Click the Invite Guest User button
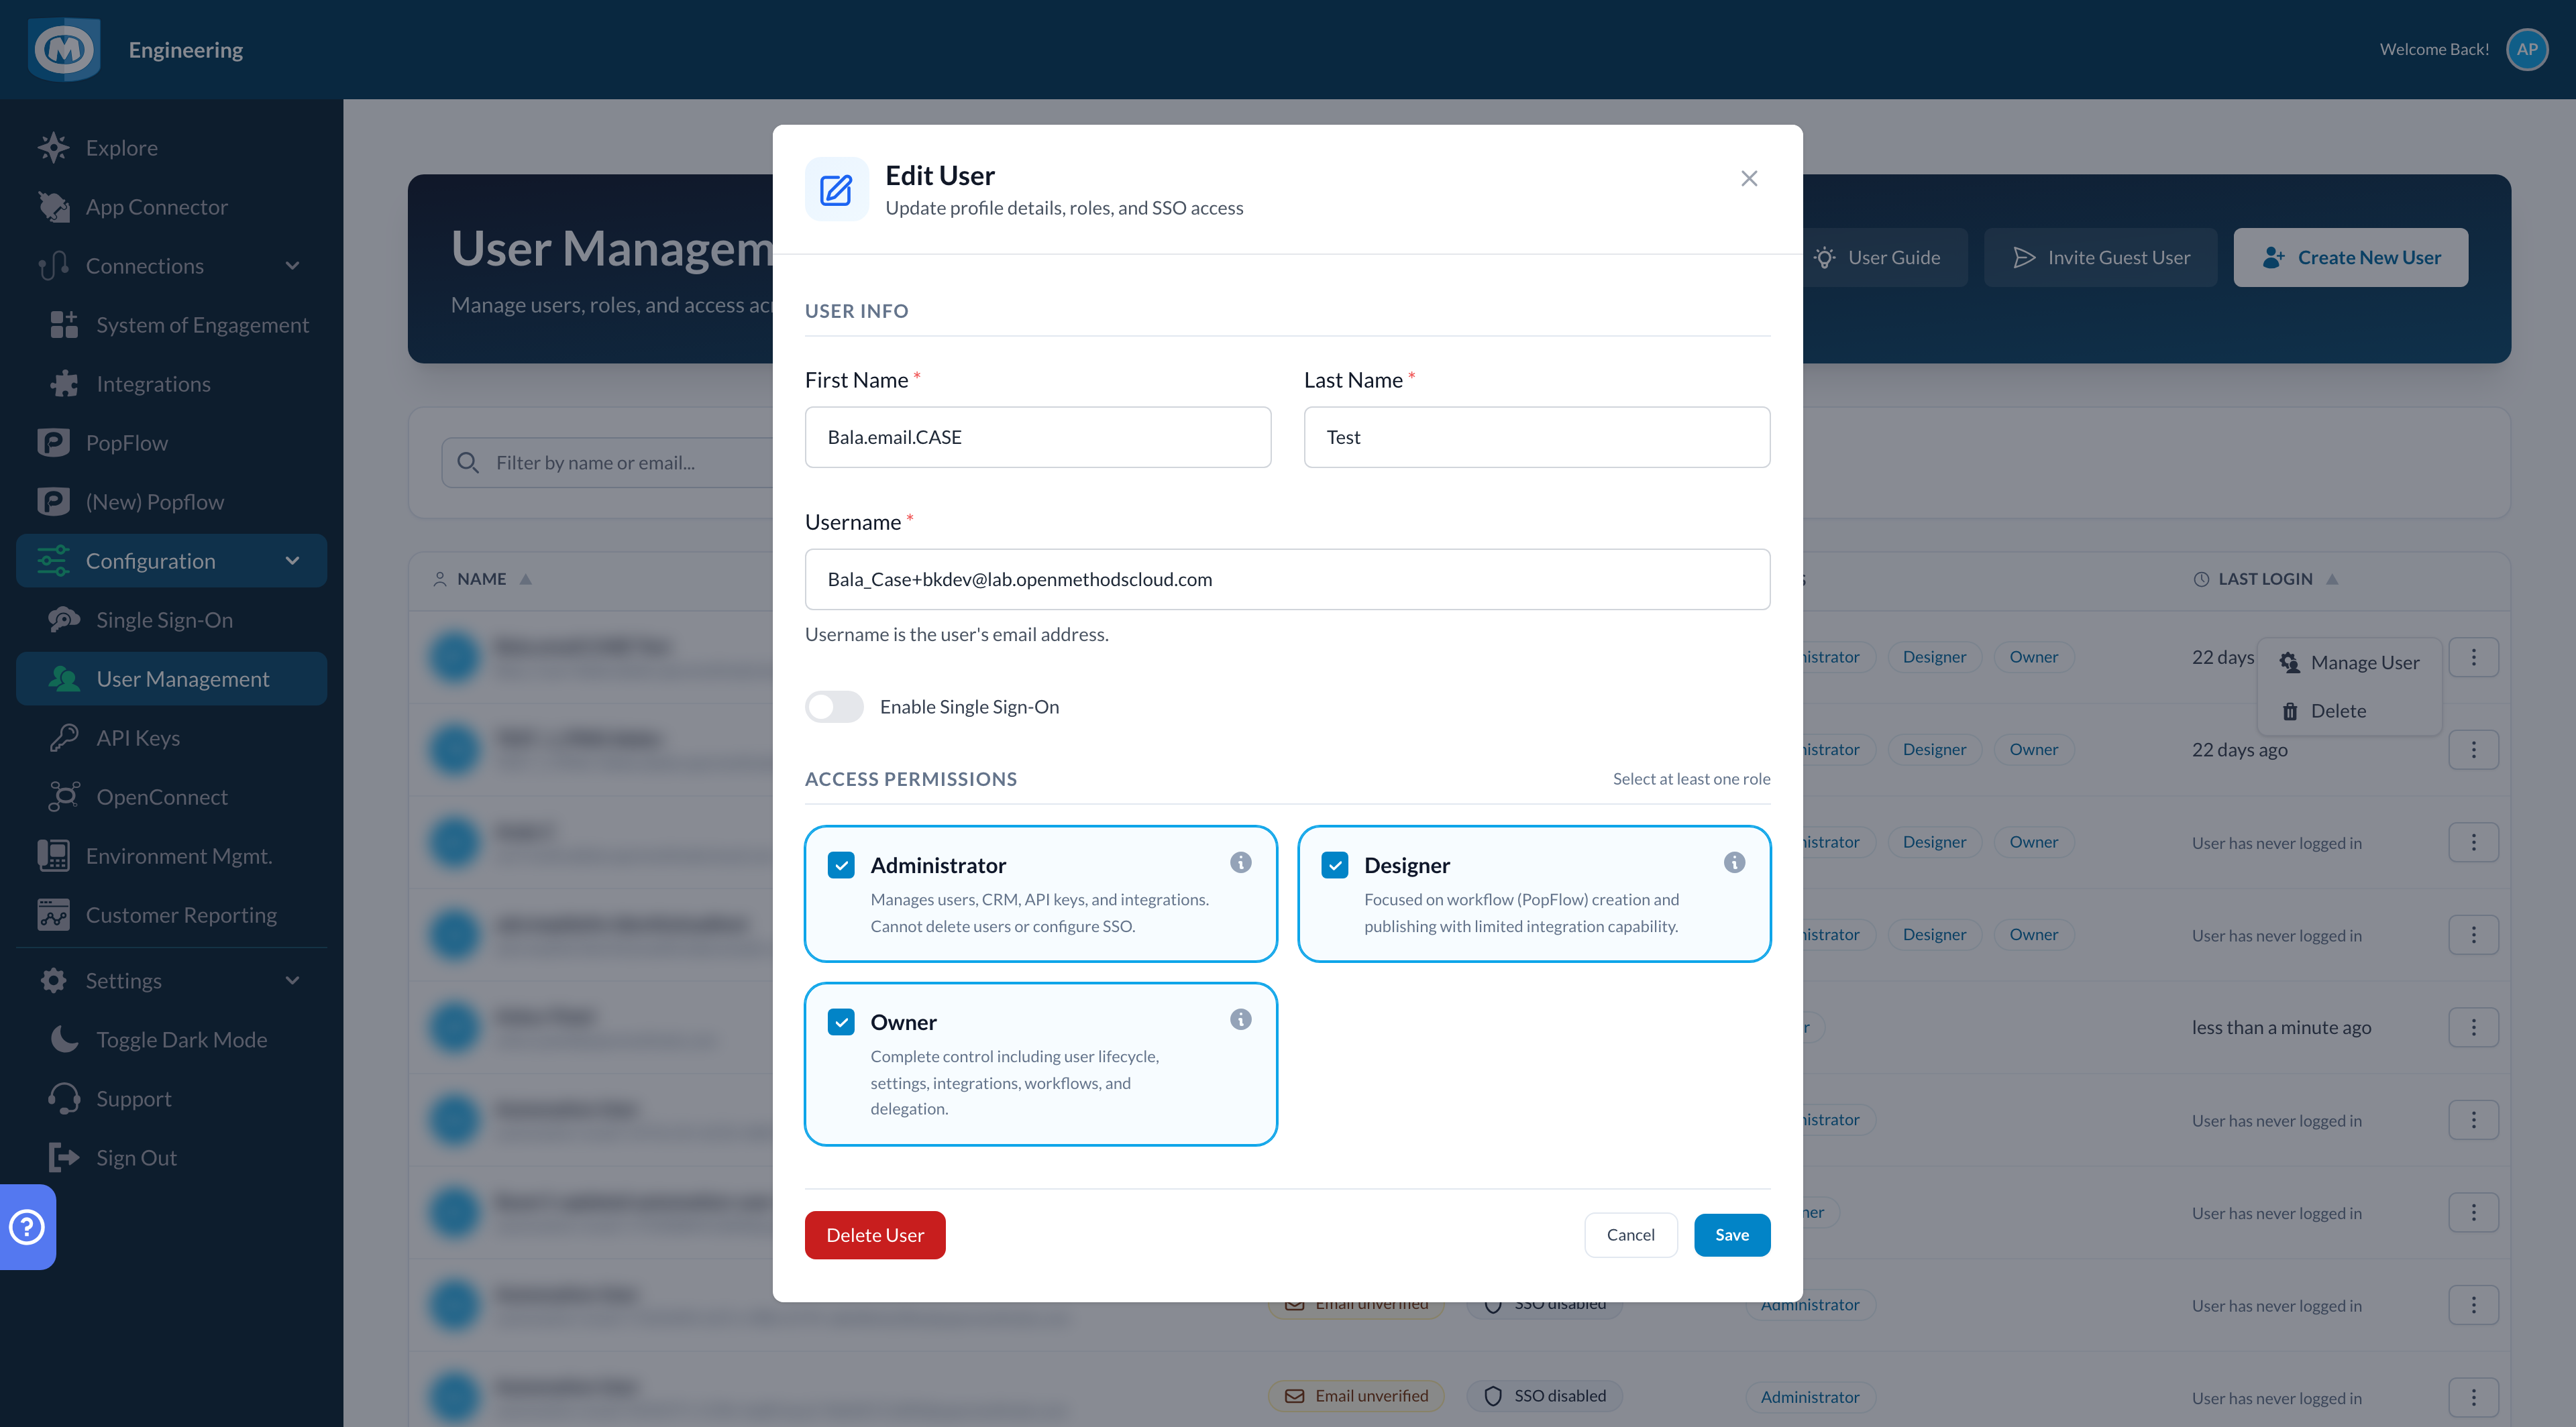Image resolution: width=2576 pixels, height=1427 pixels. point(2100,258)
